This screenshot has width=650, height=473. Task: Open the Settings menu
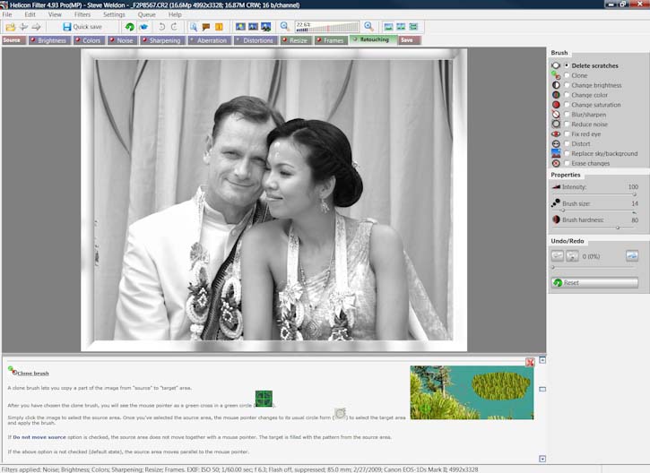pos(114,14)
